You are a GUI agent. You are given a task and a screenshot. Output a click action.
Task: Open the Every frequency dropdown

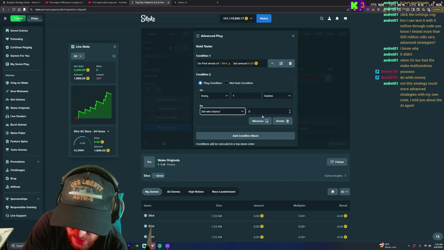pyautogui.click(x=214, y=96)
